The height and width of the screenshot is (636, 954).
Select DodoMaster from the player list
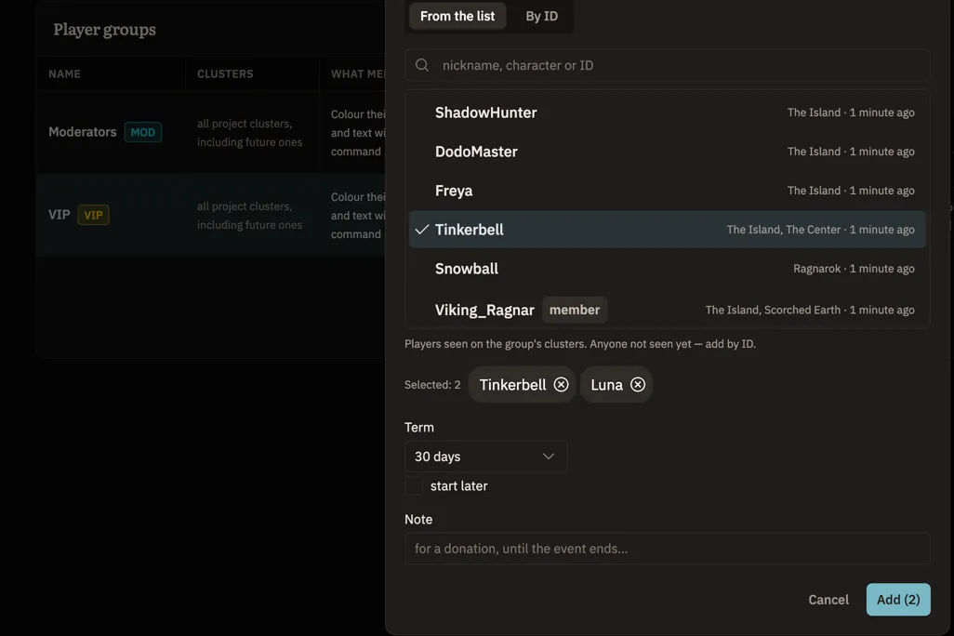click(x=667, y=152)
